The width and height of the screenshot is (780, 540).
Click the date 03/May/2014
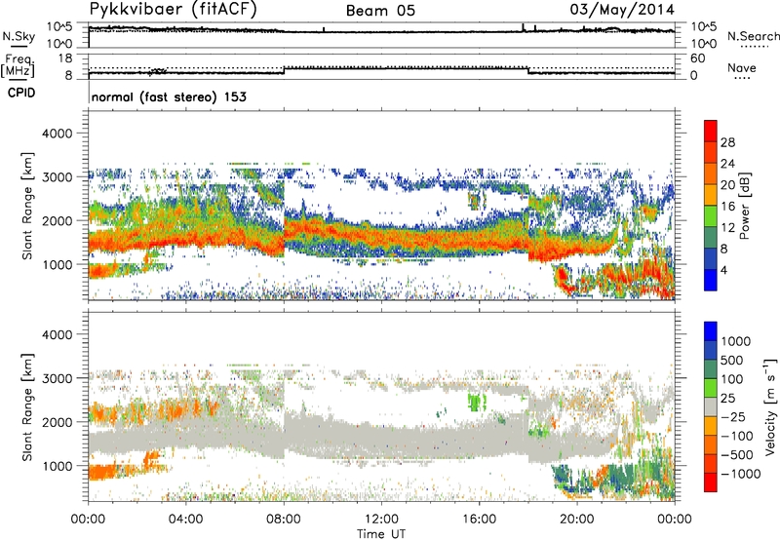622,10
